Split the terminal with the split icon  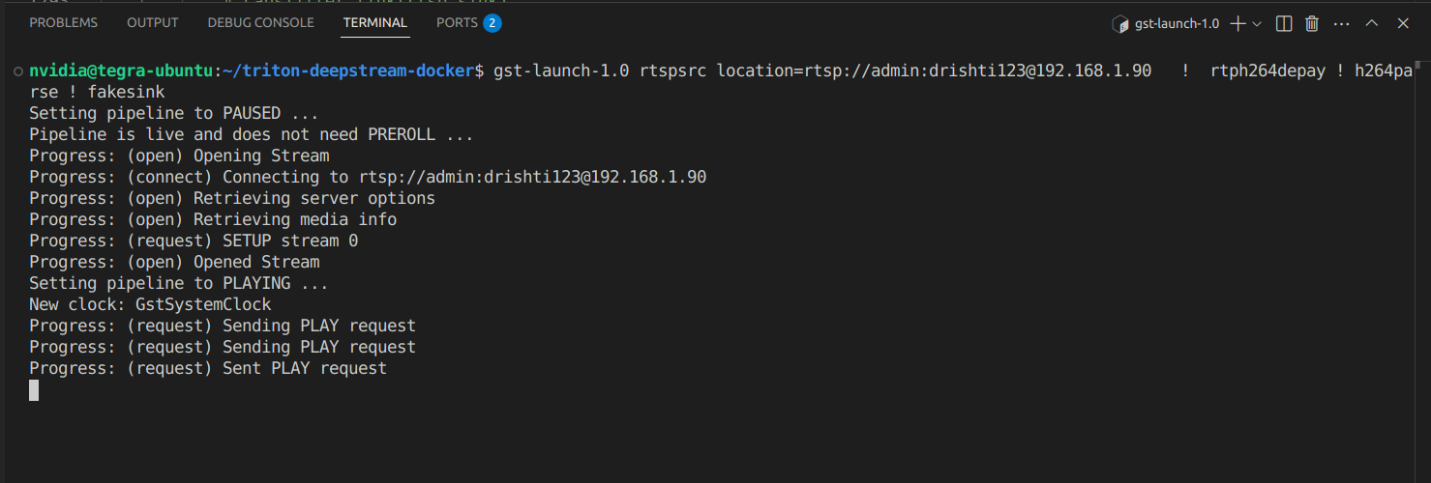coord(1284,23)
